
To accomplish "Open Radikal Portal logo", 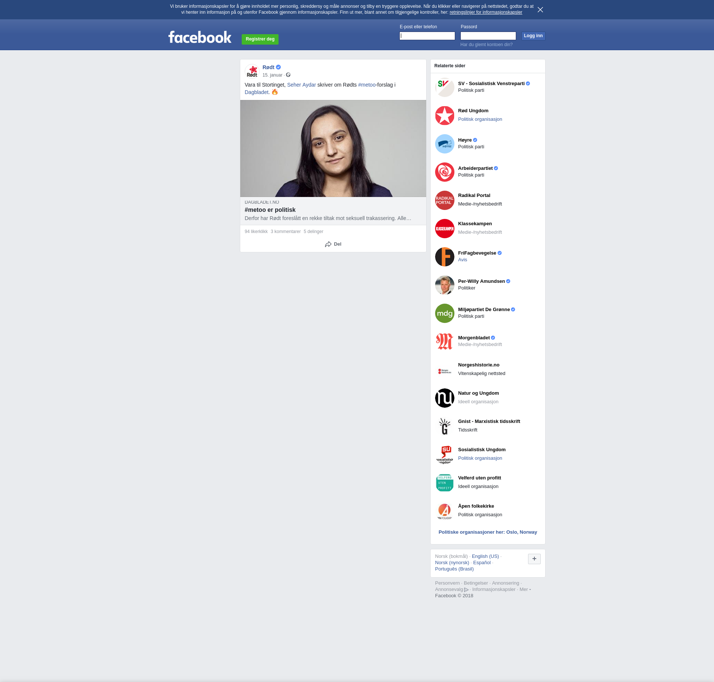I will 445,200.
